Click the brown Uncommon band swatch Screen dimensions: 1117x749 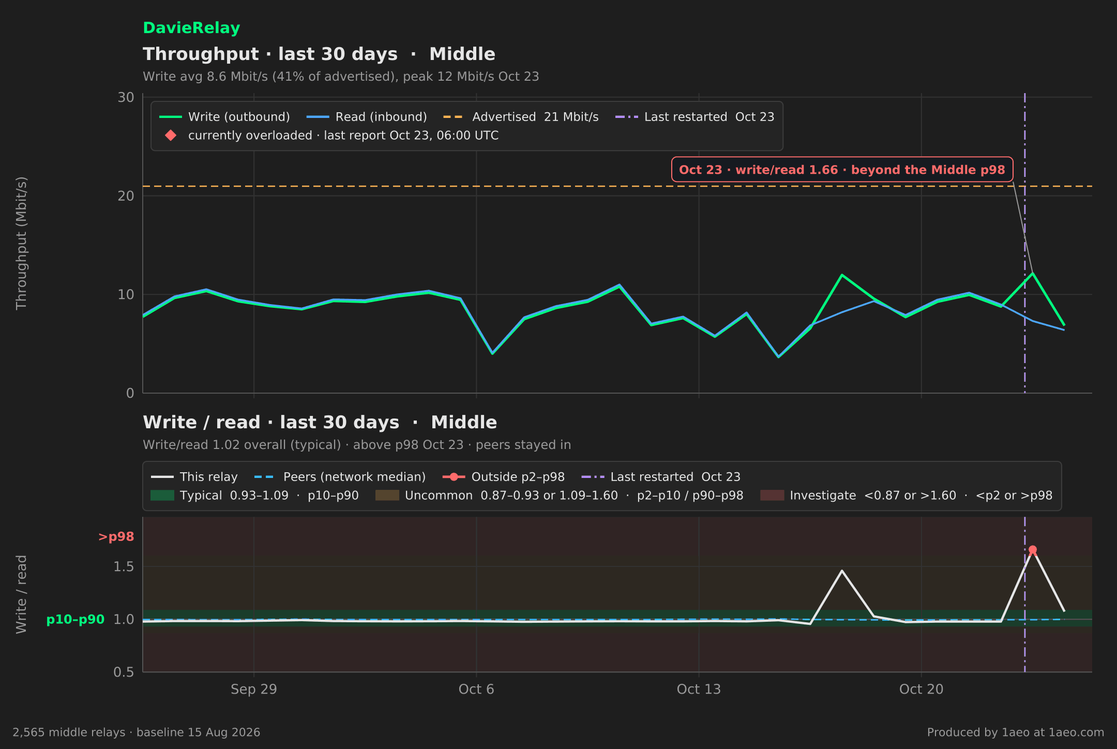click(387, 496)
